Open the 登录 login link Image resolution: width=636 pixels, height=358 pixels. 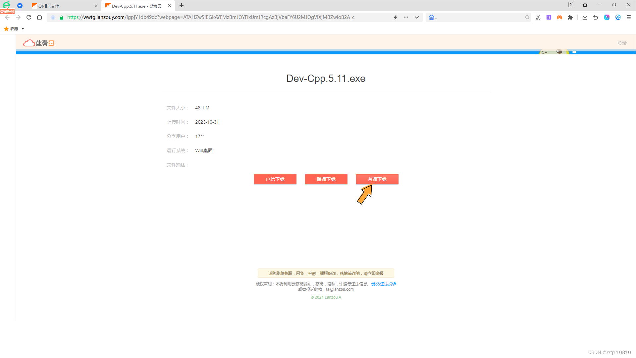pos(622,43)
